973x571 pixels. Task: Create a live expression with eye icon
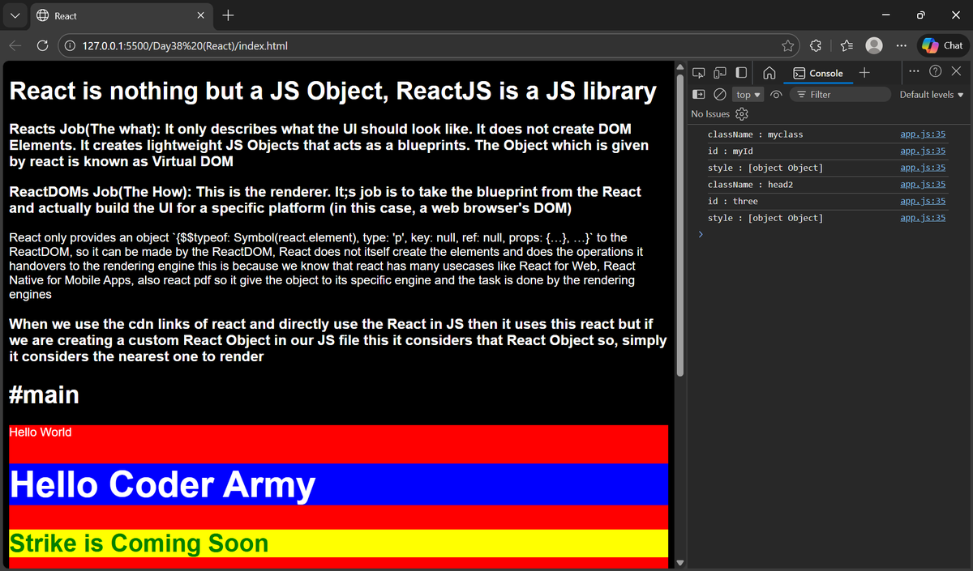pyautogui.click(x=776, y=94)
